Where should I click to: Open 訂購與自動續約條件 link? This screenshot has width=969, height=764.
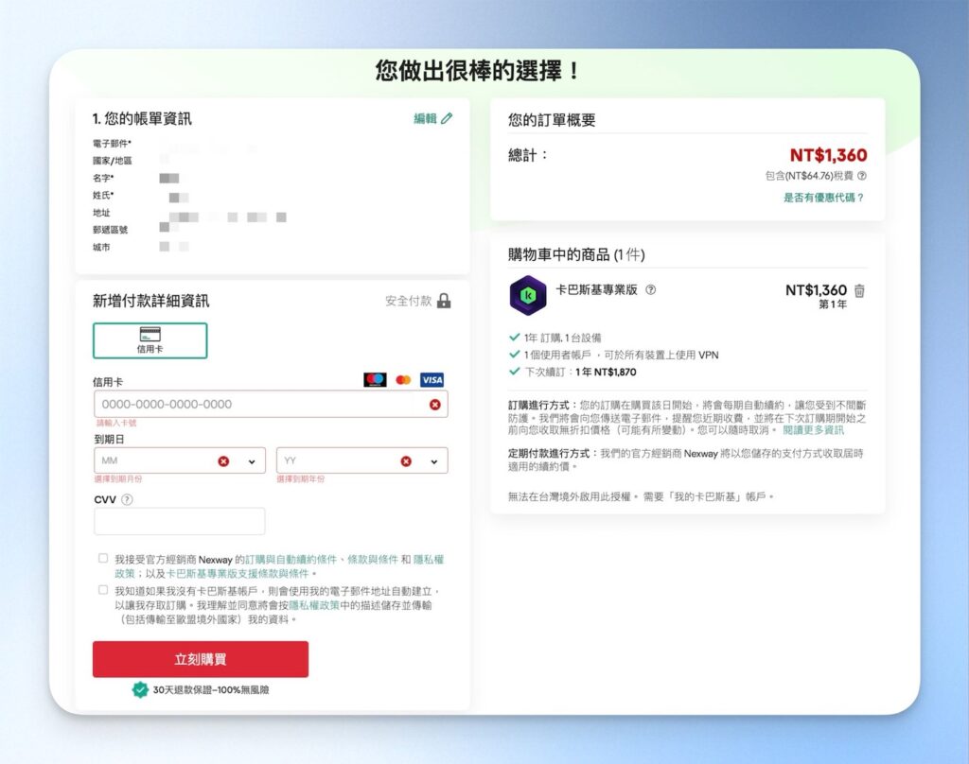click(291, 560)
